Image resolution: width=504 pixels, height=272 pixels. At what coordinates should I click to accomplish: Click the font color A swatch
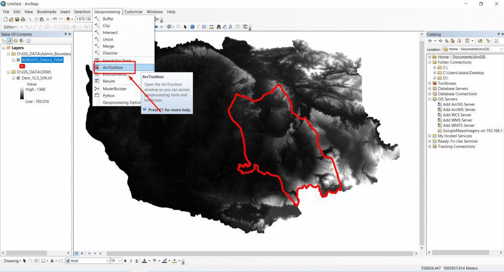tap(144, 261)
